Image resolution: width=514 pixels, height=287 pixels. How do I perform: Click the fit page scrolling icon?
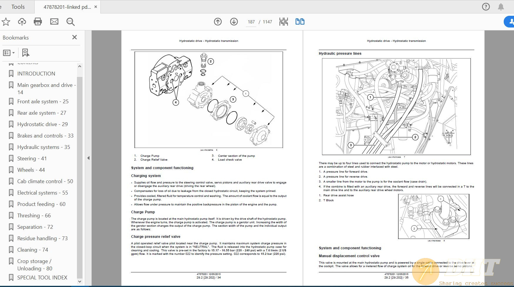(x=284, y=22)
